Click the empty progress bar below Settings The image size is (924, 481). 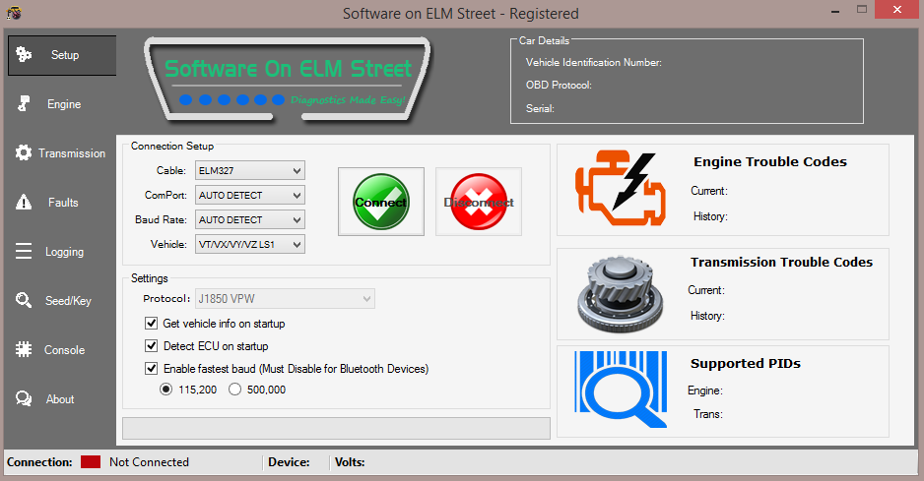pyautogui.click(x=336, y=428)
